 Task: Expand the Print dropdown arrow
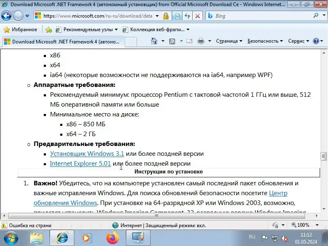tap(210, 41)
